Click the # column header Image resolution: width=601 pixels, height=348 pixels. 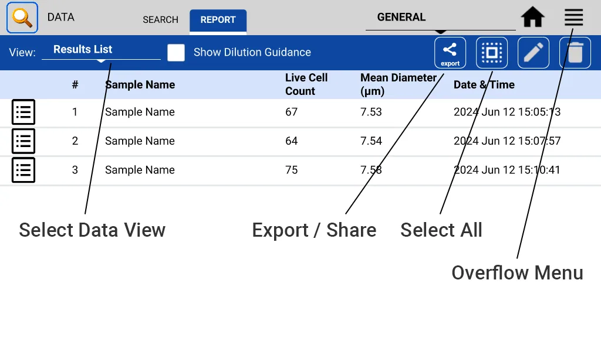click(x=75, y=84)
